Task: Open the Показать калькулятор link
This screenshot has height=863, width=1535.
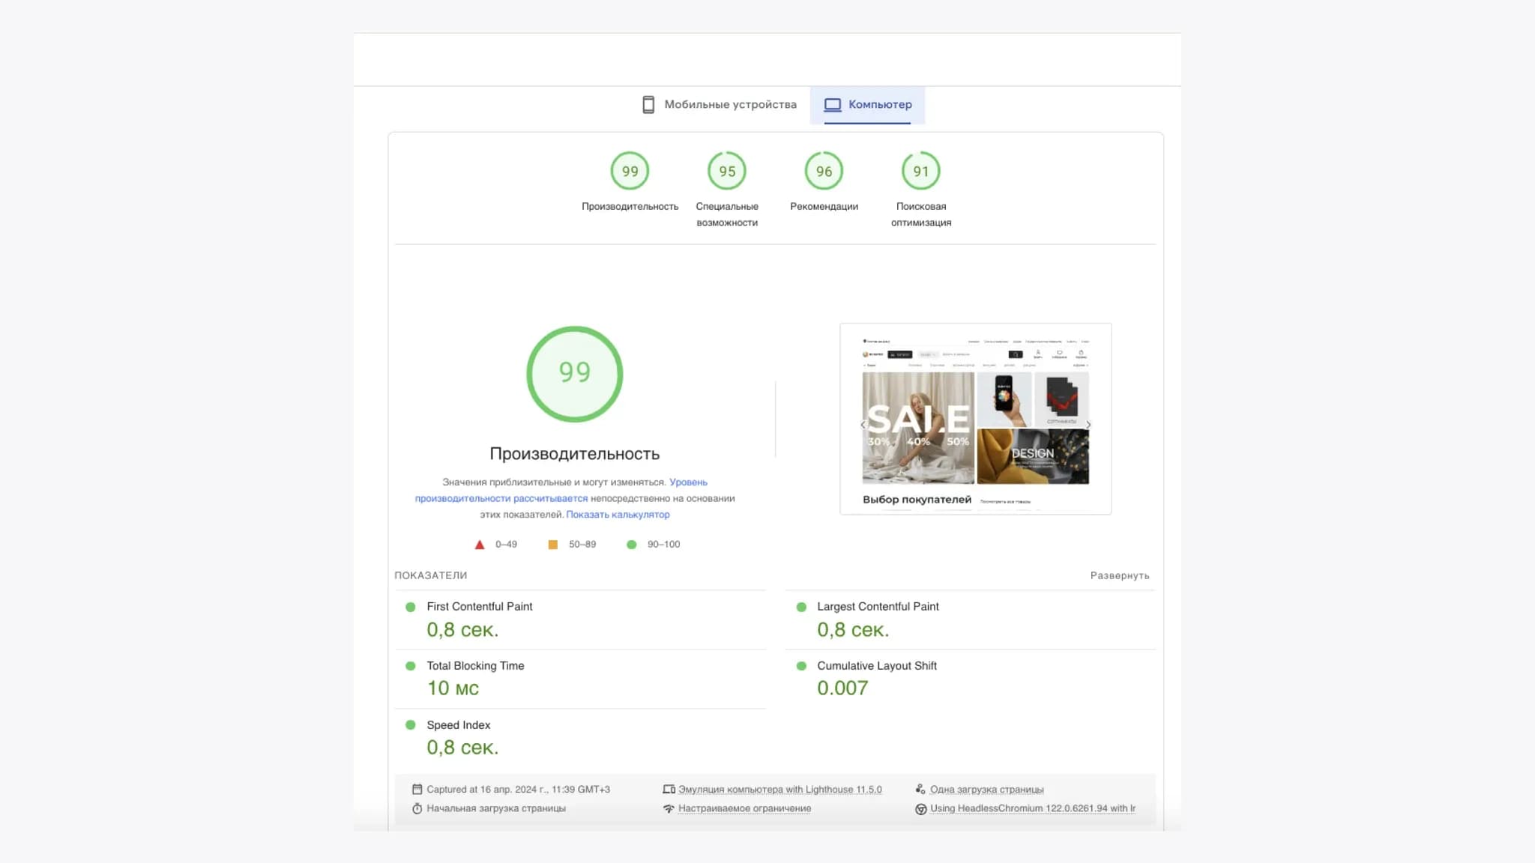Action: (618, 515)
